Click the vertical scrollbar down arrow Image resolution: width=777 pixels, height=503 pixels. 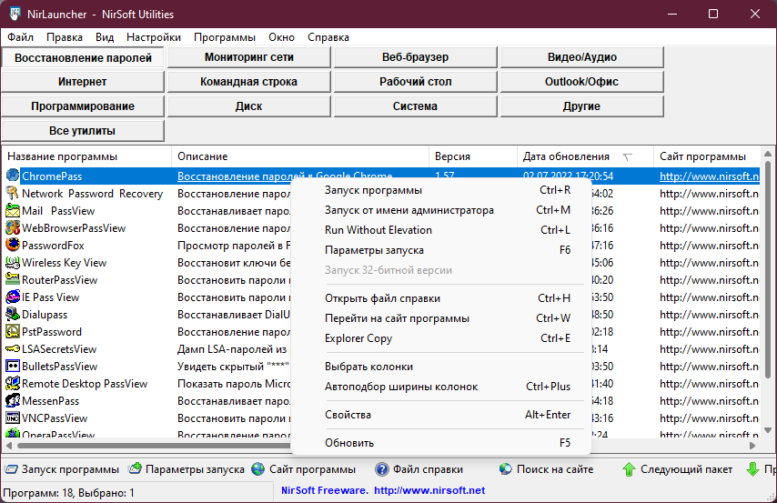click(x=767, y=430)
